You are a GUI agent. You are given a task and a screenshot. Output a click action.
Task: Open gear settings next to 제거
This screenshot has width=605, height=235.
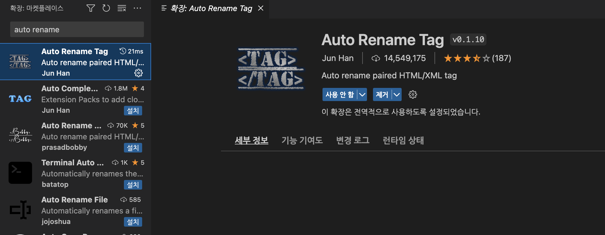point(413,95)
